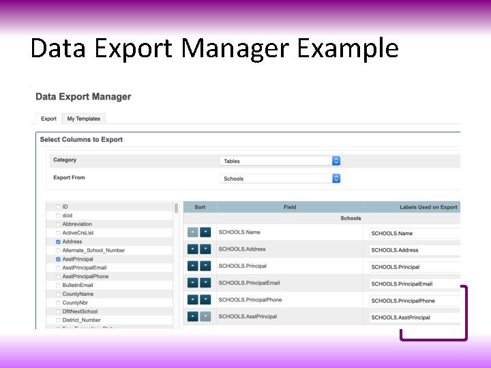The height and width of the screenshot is (368, 491).
Task: Click the Select Columns to Export heading
Action: click(x=81, y=140)
